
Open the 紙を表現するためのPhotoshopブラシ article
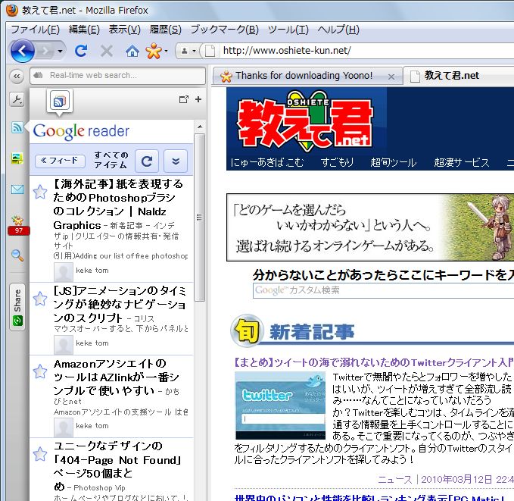click(x=118, y=205)
